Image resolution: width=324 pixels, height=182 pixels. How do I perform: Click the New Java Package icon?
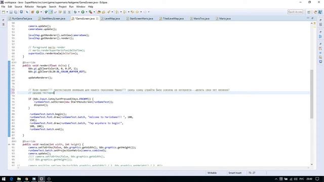pyautogui.click(x=32, y=12)
